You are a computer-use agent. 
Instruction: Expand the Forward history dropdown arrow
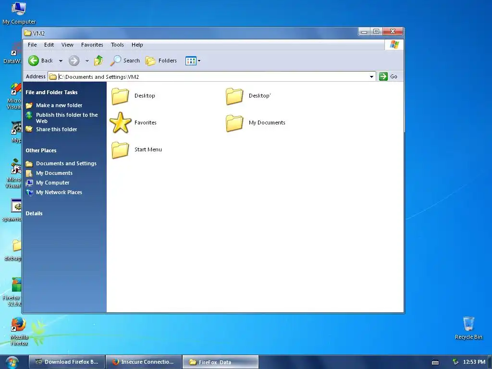point(87,61)
